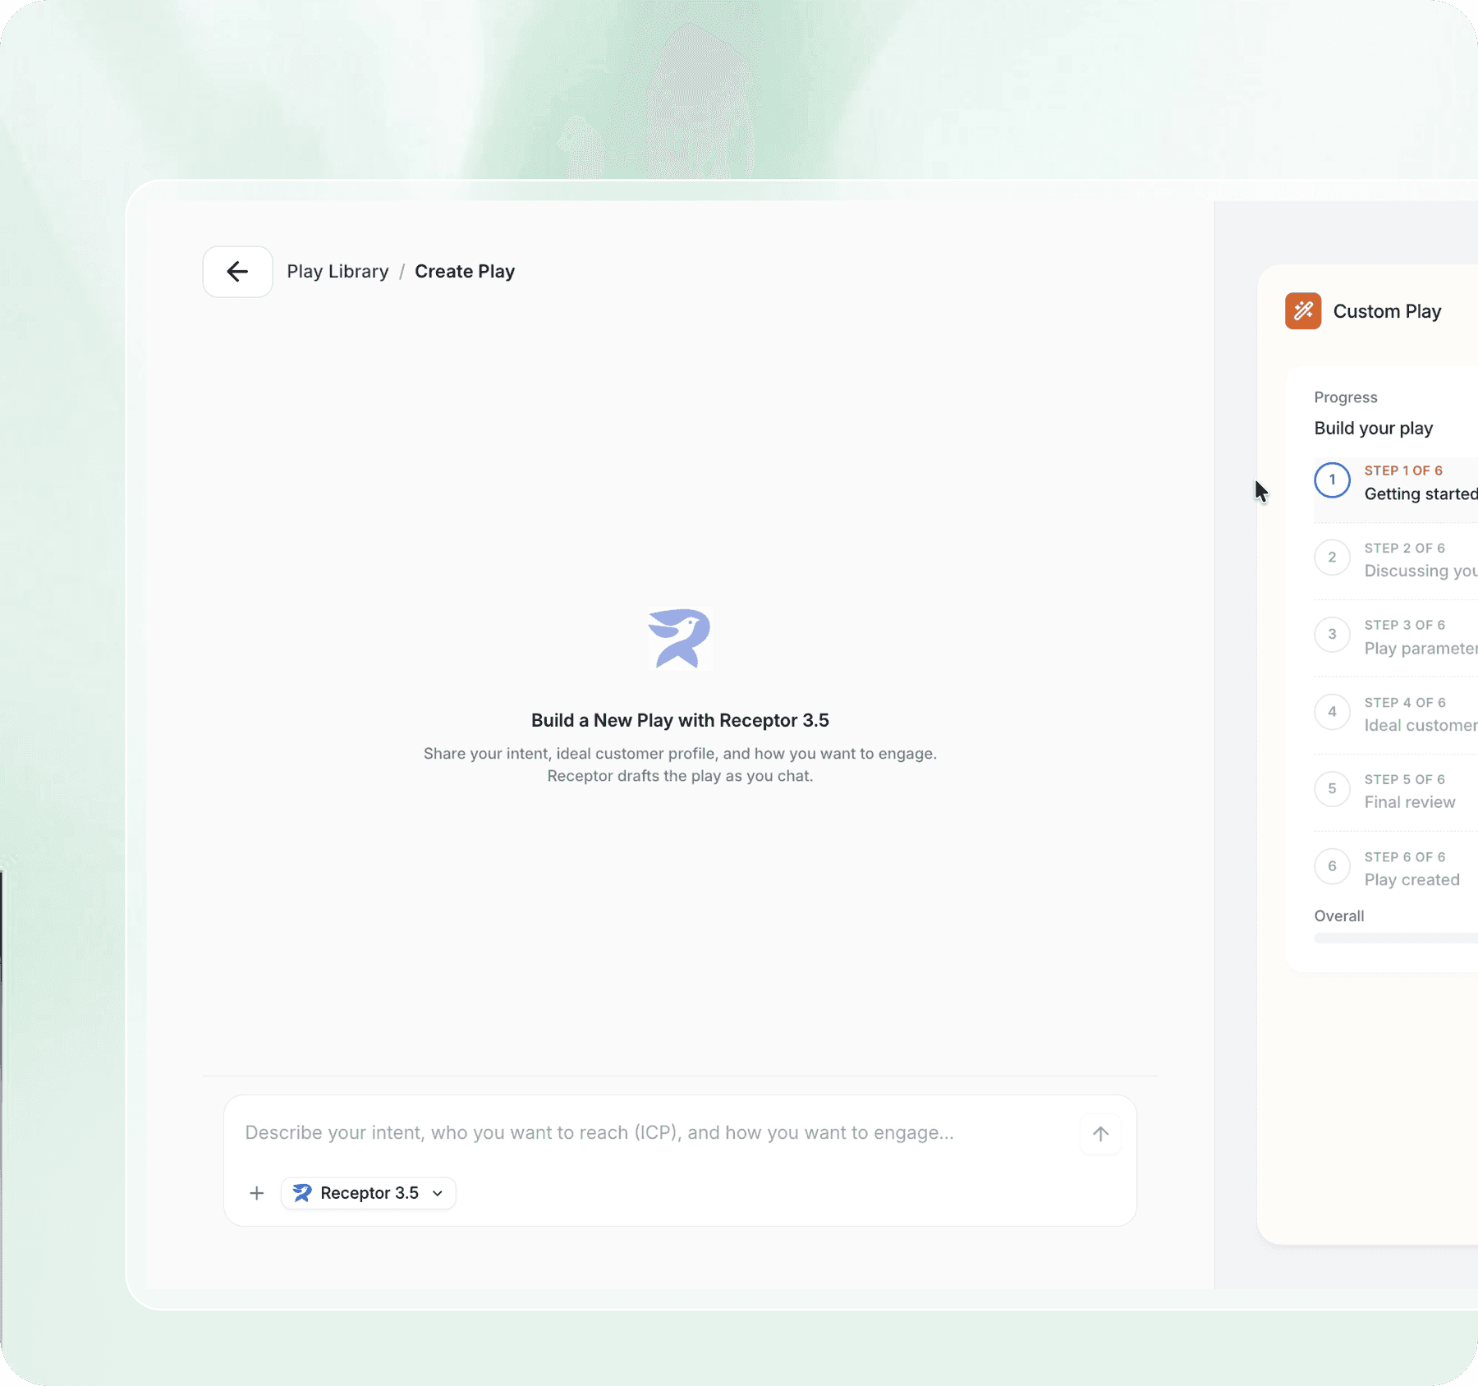This screenshot has height=1386, width=1478.
Task: Click the orange Custom Play wand icon
Action: [x=1303, y=311]
